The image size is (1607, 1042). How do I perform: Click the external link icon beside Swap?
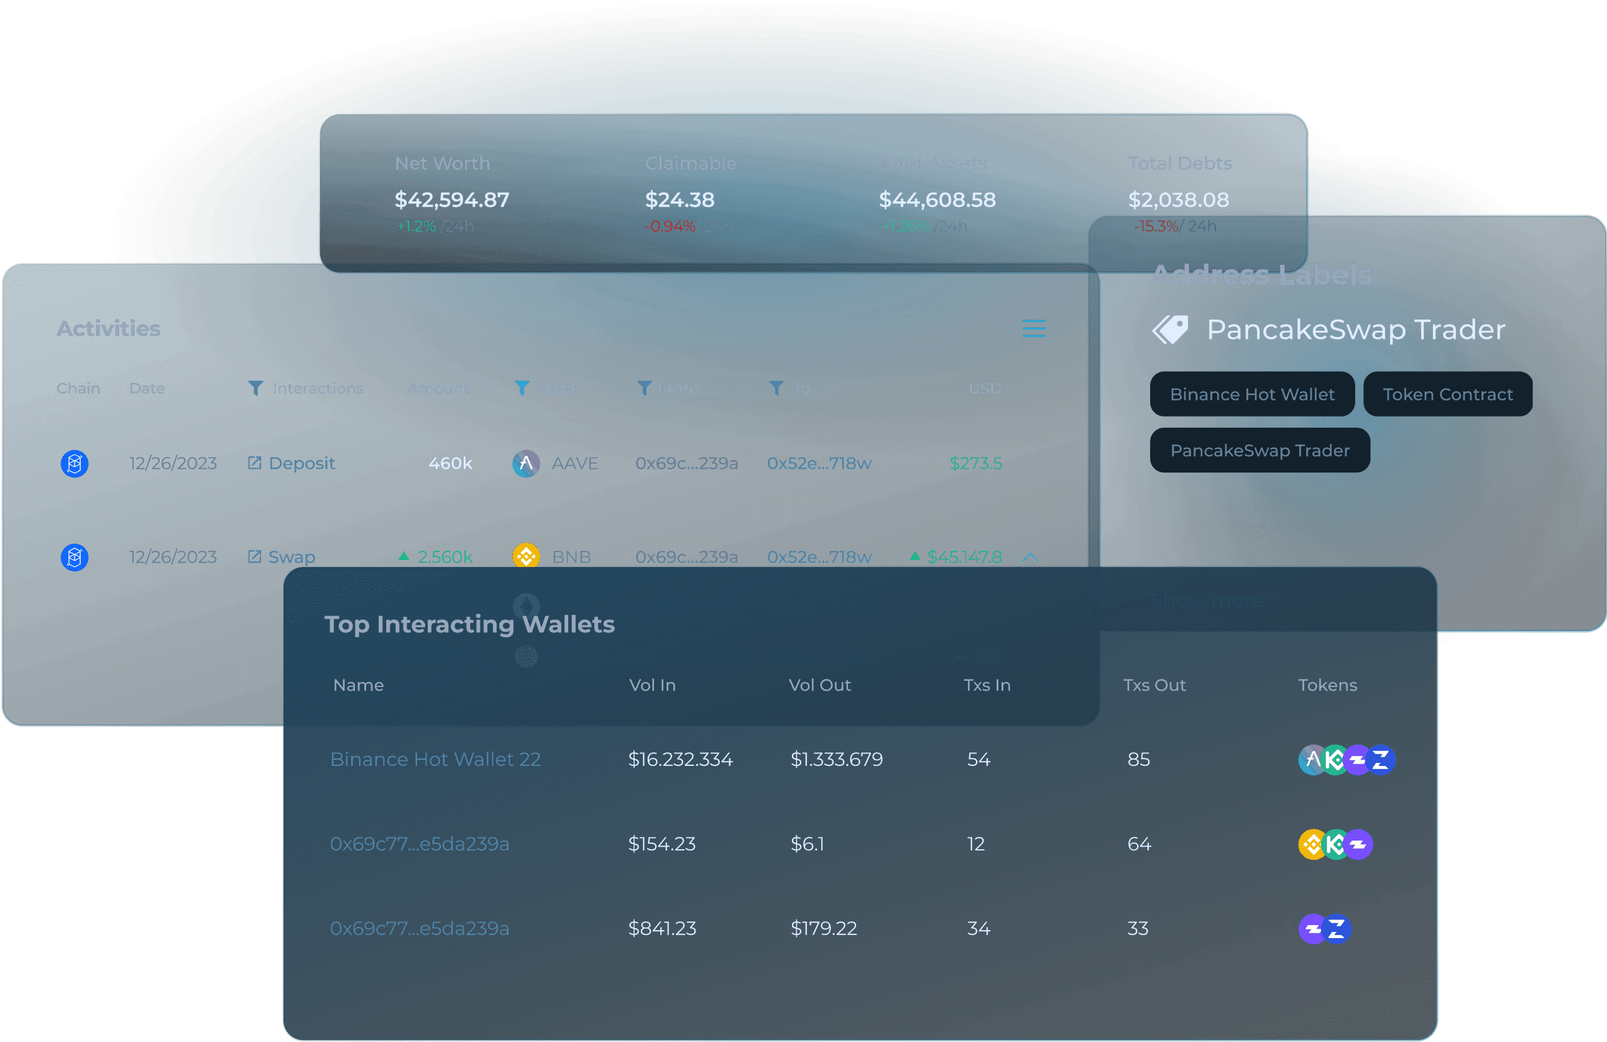point(254,556)
